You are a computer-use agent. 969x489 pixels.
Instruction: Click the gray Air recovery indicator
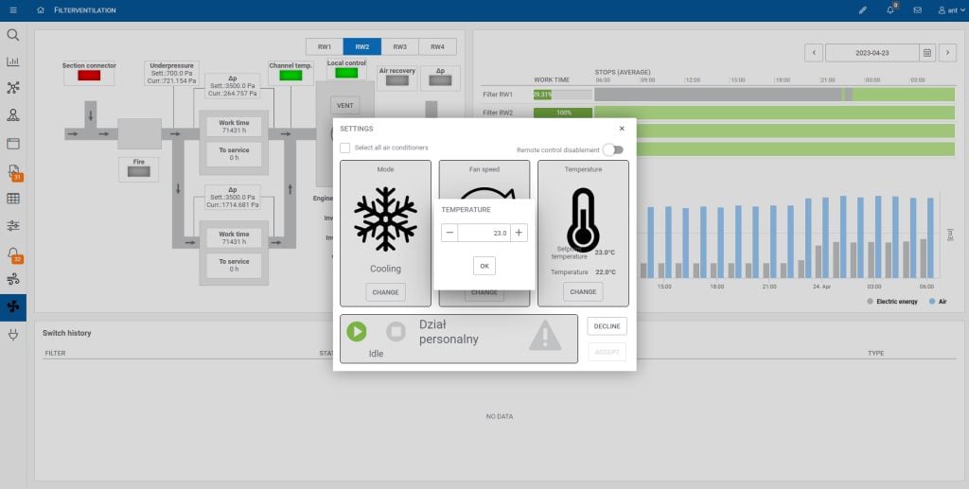[397, 80]
